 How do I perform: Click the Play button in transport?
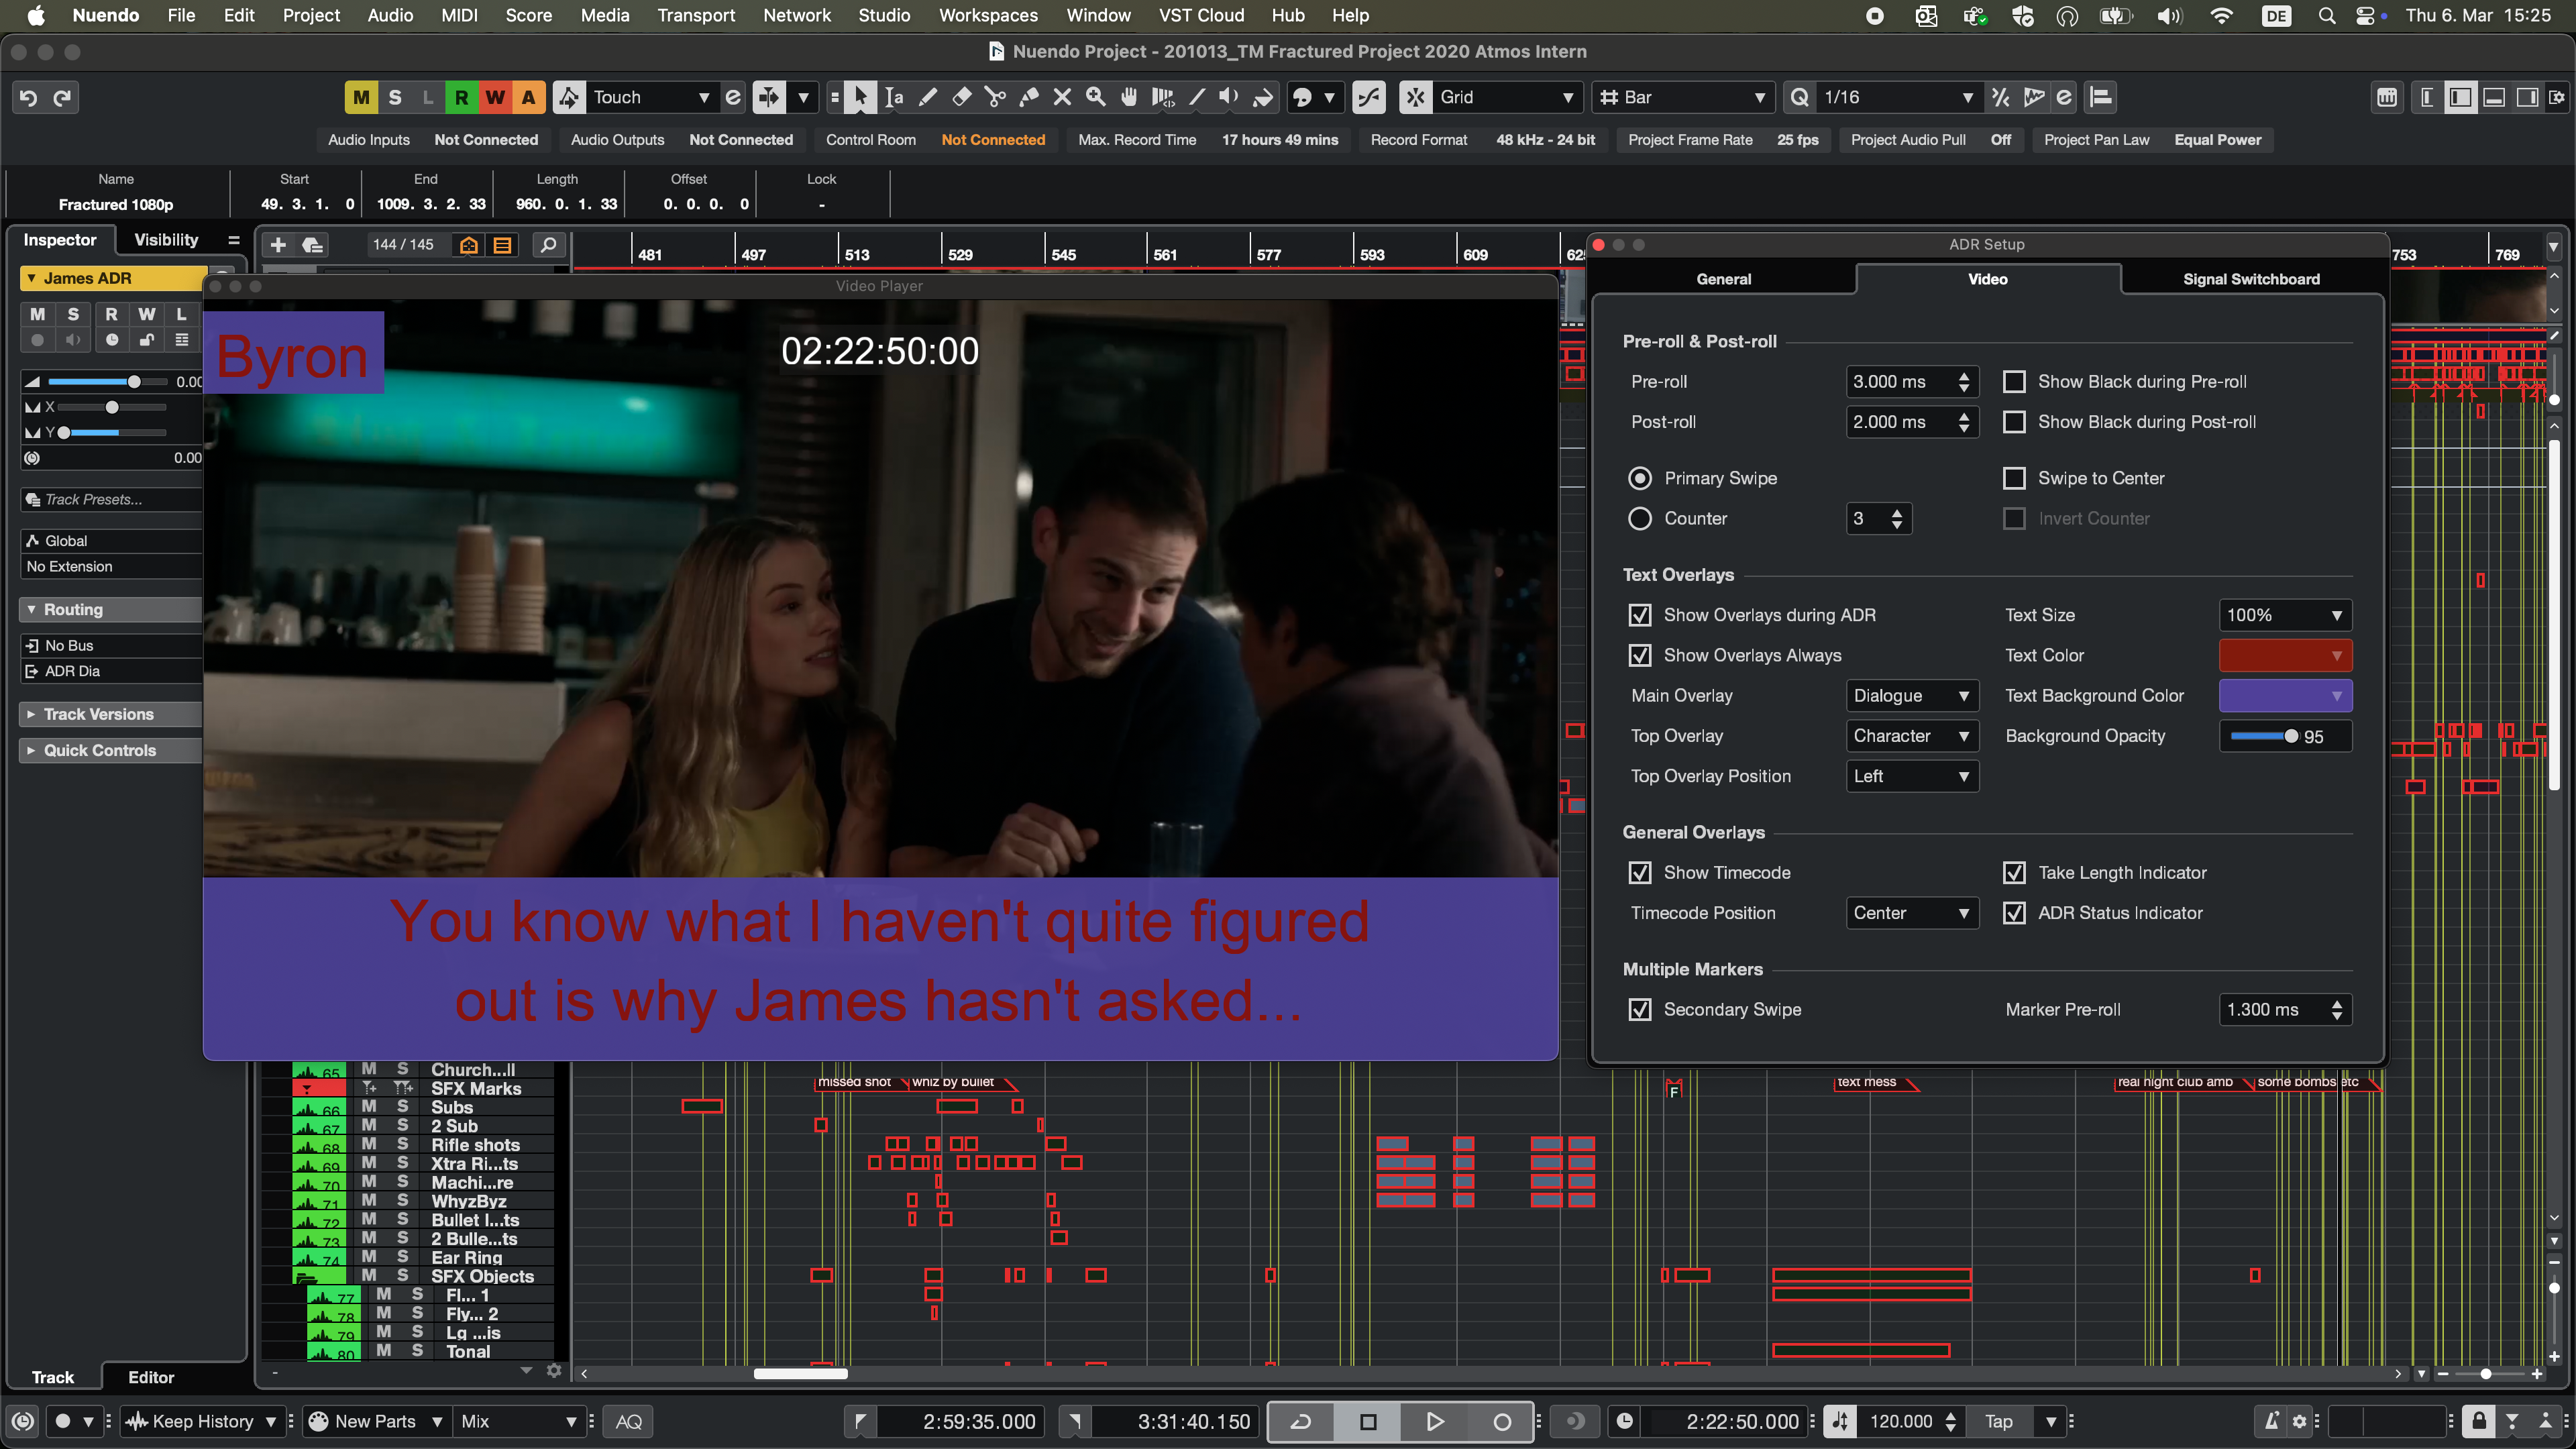[1434, 1421]
